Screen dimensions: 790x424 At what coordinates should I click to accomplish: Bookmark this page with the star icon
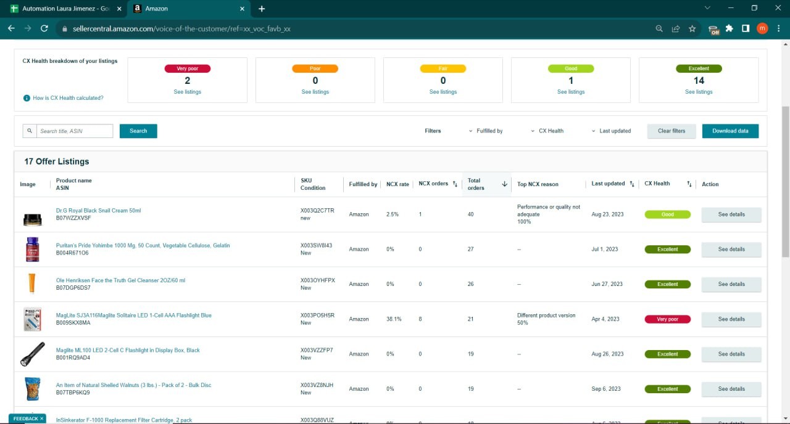(692, 28)
